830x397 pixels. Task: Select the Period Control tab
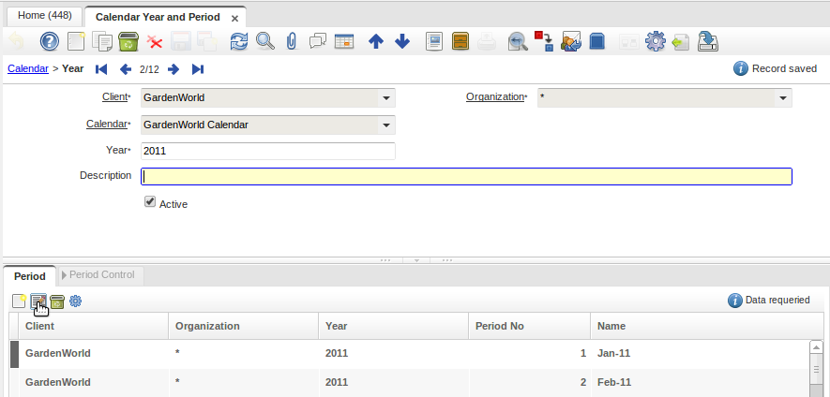(101, 274)
